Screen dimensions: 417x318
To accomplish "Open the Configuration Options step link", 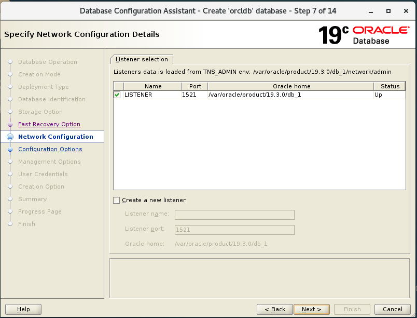I will 50,149.
